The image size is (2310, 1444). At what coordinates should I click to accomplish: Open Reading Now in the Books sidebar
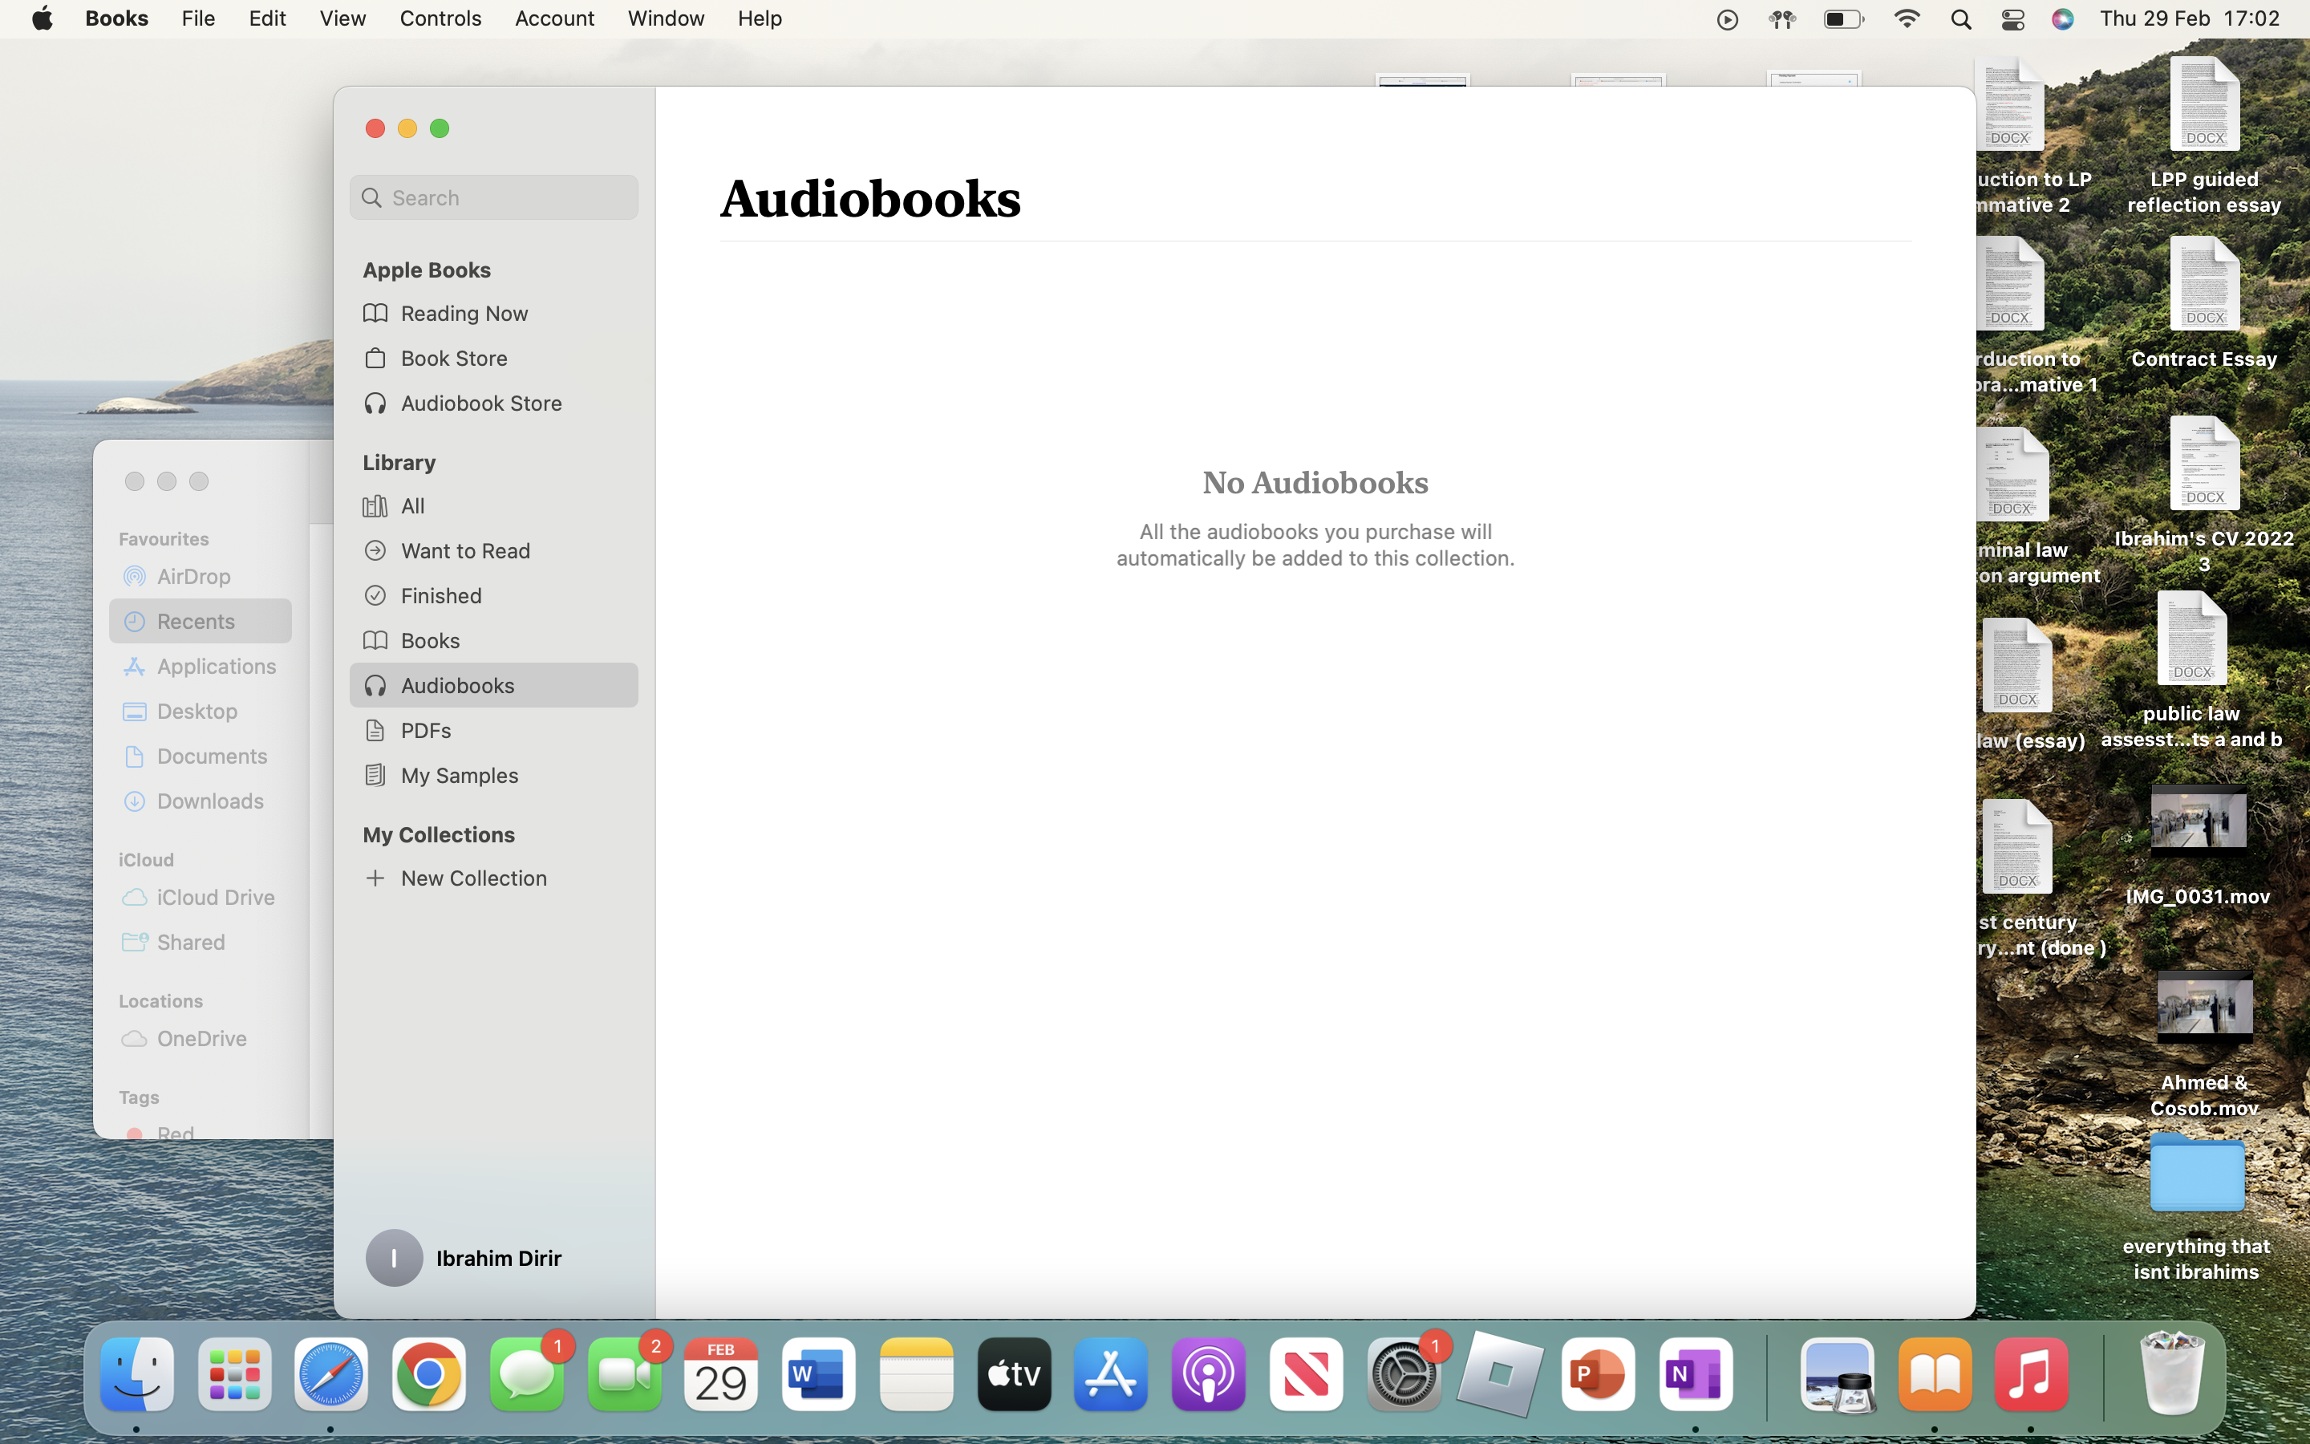click(493, 313)
